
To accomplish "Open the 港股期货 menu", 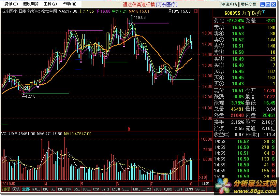I will (31, 4).
